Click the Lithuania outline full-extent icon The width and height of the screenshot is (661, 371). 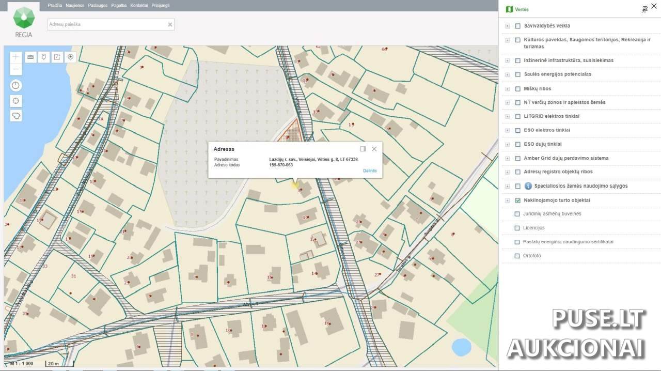(16, 116)
